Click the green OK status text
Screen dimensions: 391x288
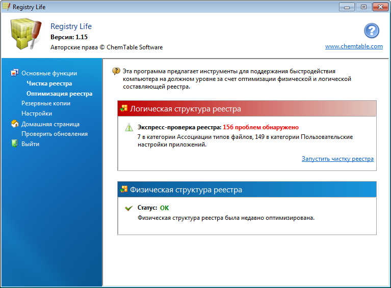164,208
